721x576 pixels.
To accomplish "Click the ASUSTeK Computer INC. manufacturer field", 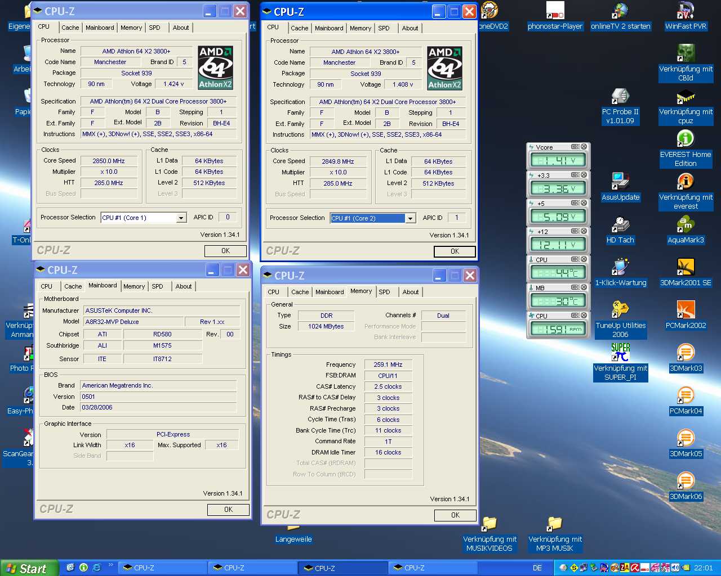I will pos(162,310).
